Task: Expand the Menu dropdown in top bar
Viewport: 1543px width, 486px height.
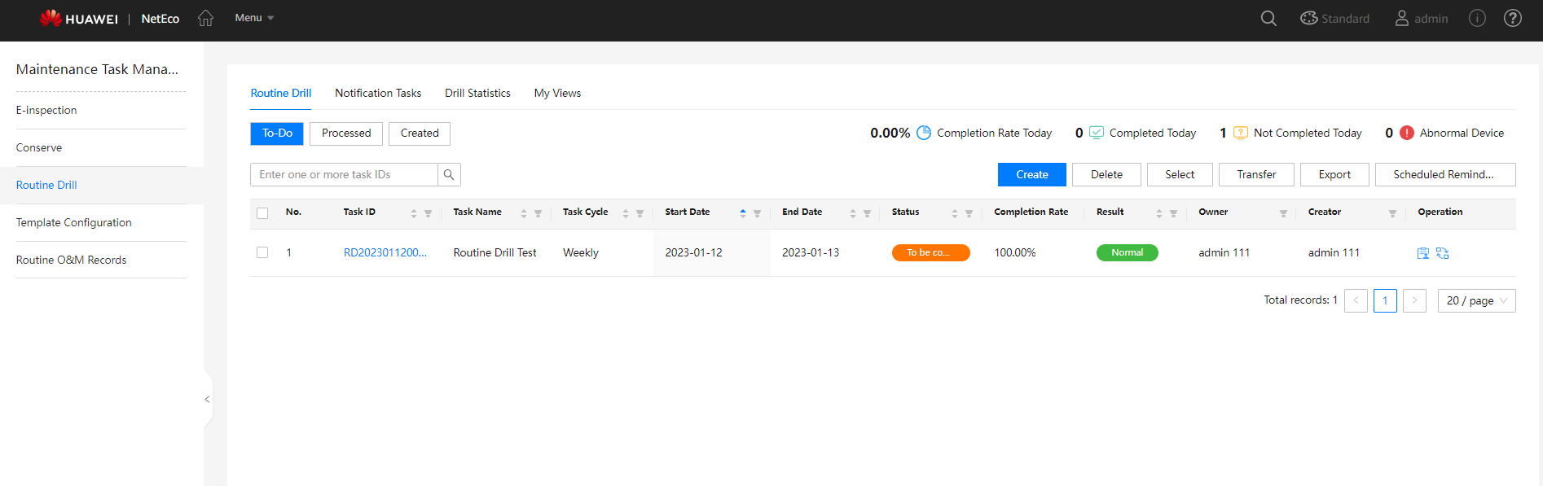Action: click(254, 18)
